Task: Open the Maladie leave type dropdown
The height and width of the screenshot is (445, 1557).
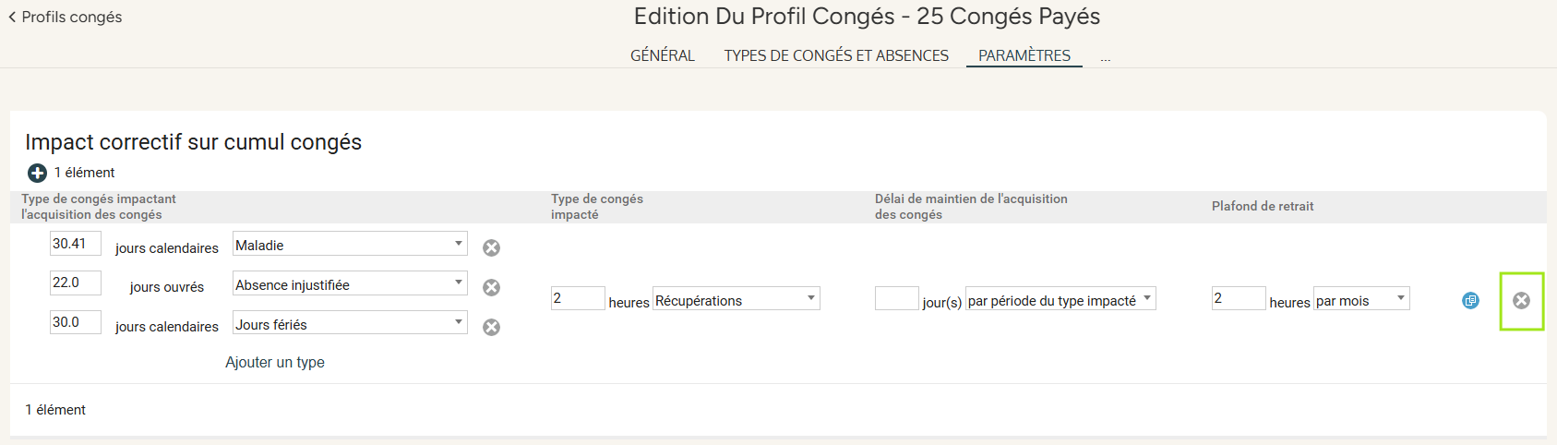Action: (x=350, y=244)
